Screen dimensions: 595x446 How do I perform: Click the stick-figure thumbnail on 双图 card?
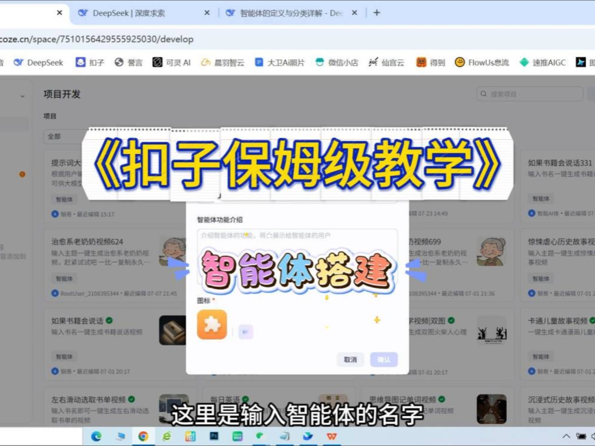click(491, 330)
